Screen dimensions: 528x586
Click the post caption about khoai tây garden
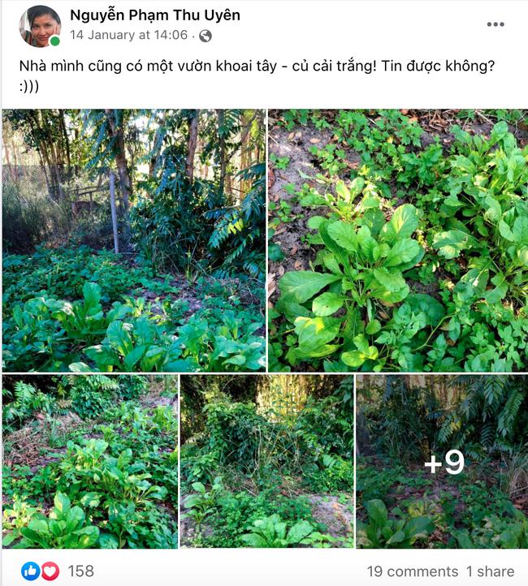tap(257, 75)
